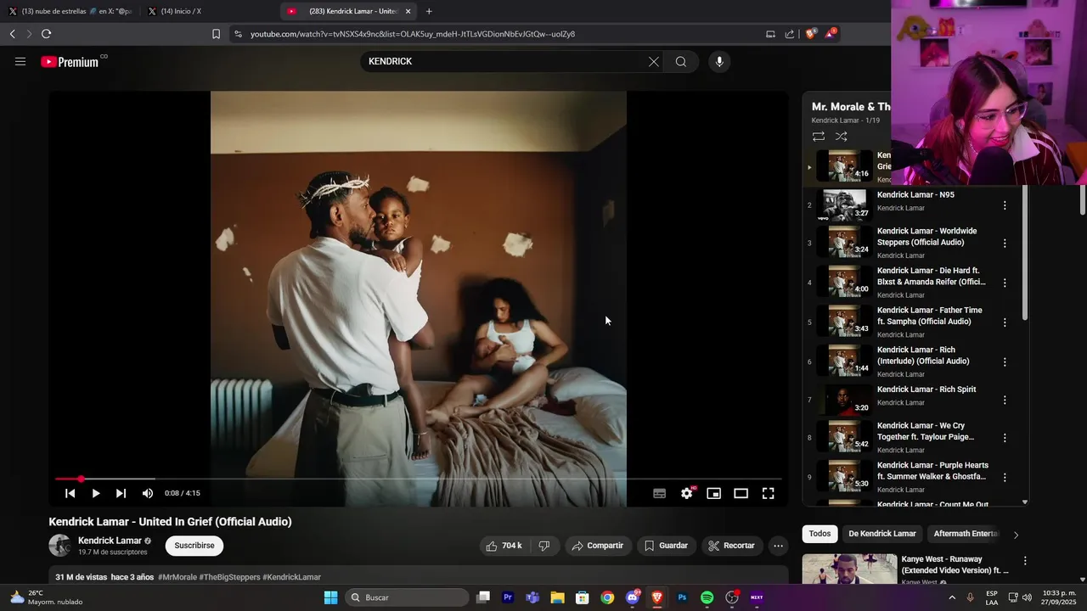Open options menu for N95
Screen dimensions: 1087x611
1005,205
